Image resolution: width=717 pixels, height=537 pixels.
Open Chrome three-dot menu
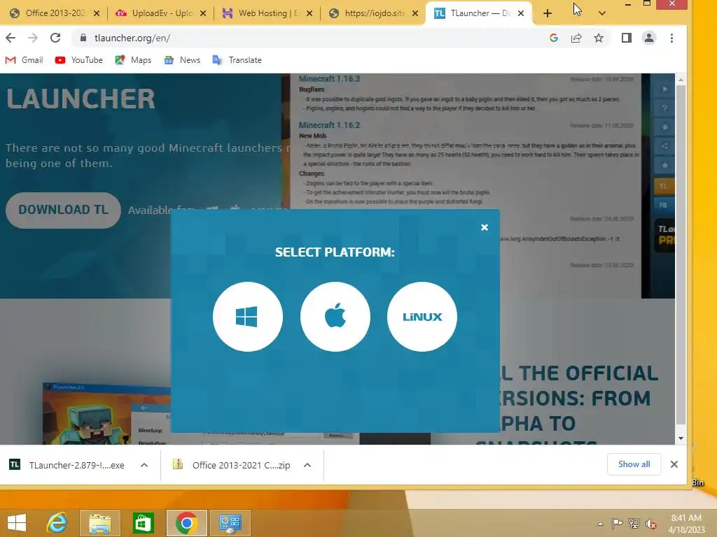(x=671, y=38)
